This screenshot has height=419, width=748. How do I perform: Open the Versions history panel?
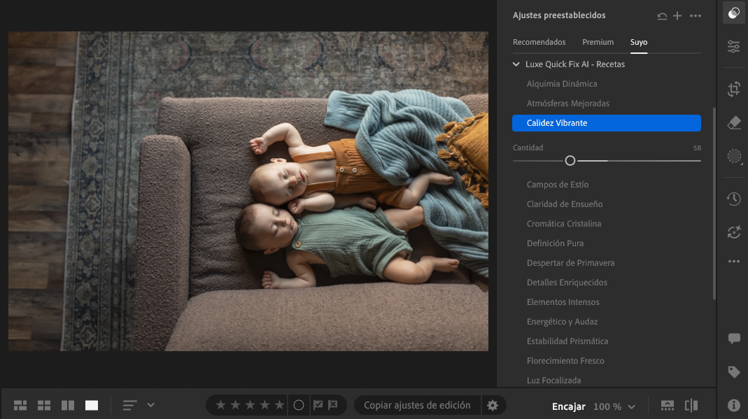click(x=733, y=199)
